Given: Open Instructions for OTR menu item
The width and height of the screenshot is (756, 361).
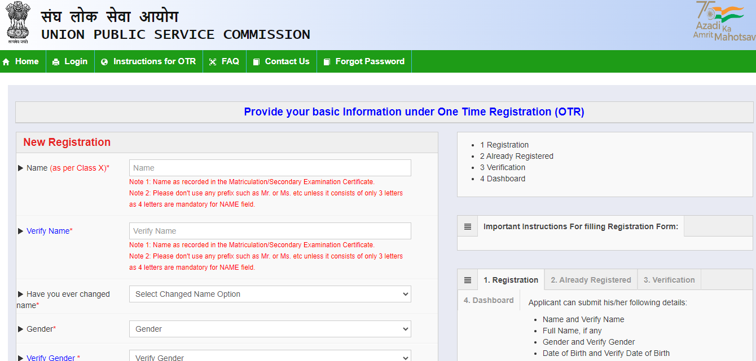Looking at the screenshot, I should 148,61.
